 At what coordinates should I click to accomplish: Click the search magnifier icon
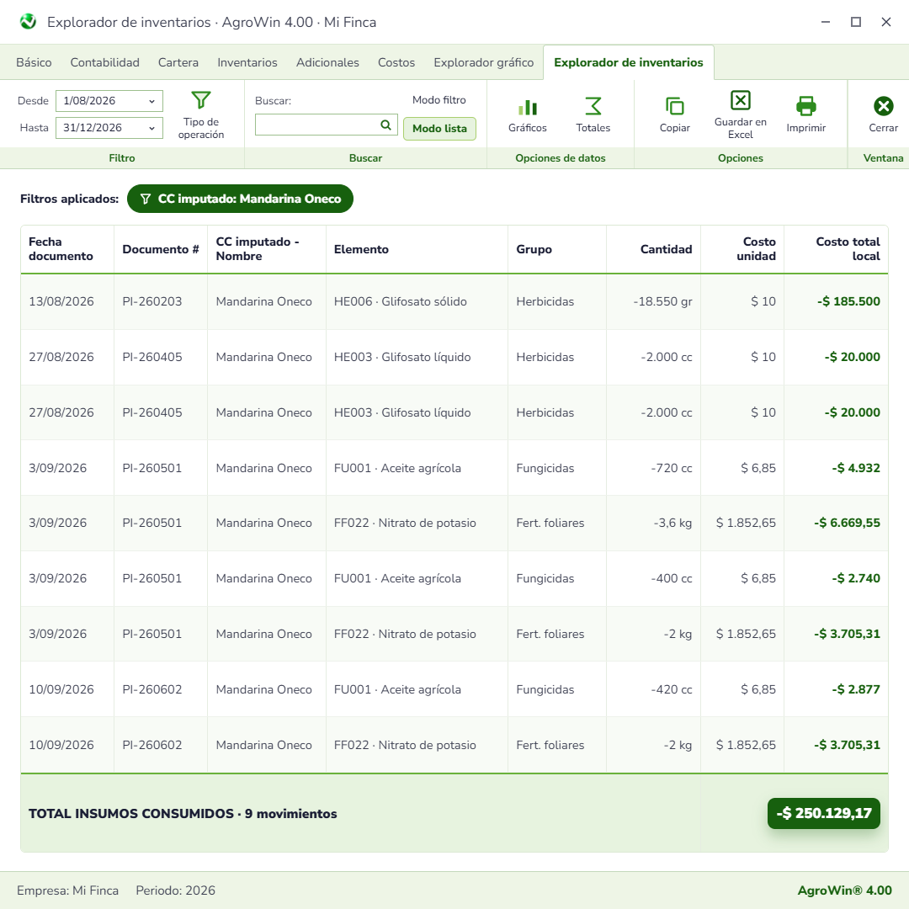pos(385,125)
